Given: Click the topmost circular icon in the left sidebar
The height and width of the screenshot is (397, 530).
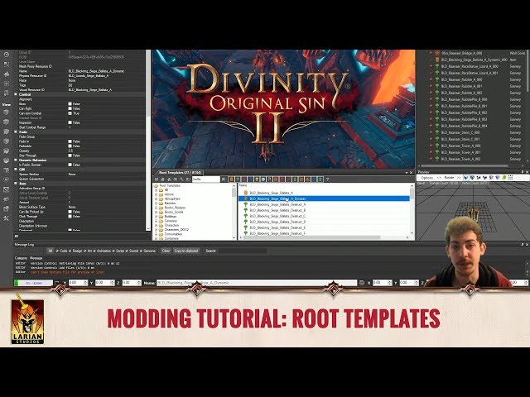Looking at the screenshot, I should click(6, 55).
